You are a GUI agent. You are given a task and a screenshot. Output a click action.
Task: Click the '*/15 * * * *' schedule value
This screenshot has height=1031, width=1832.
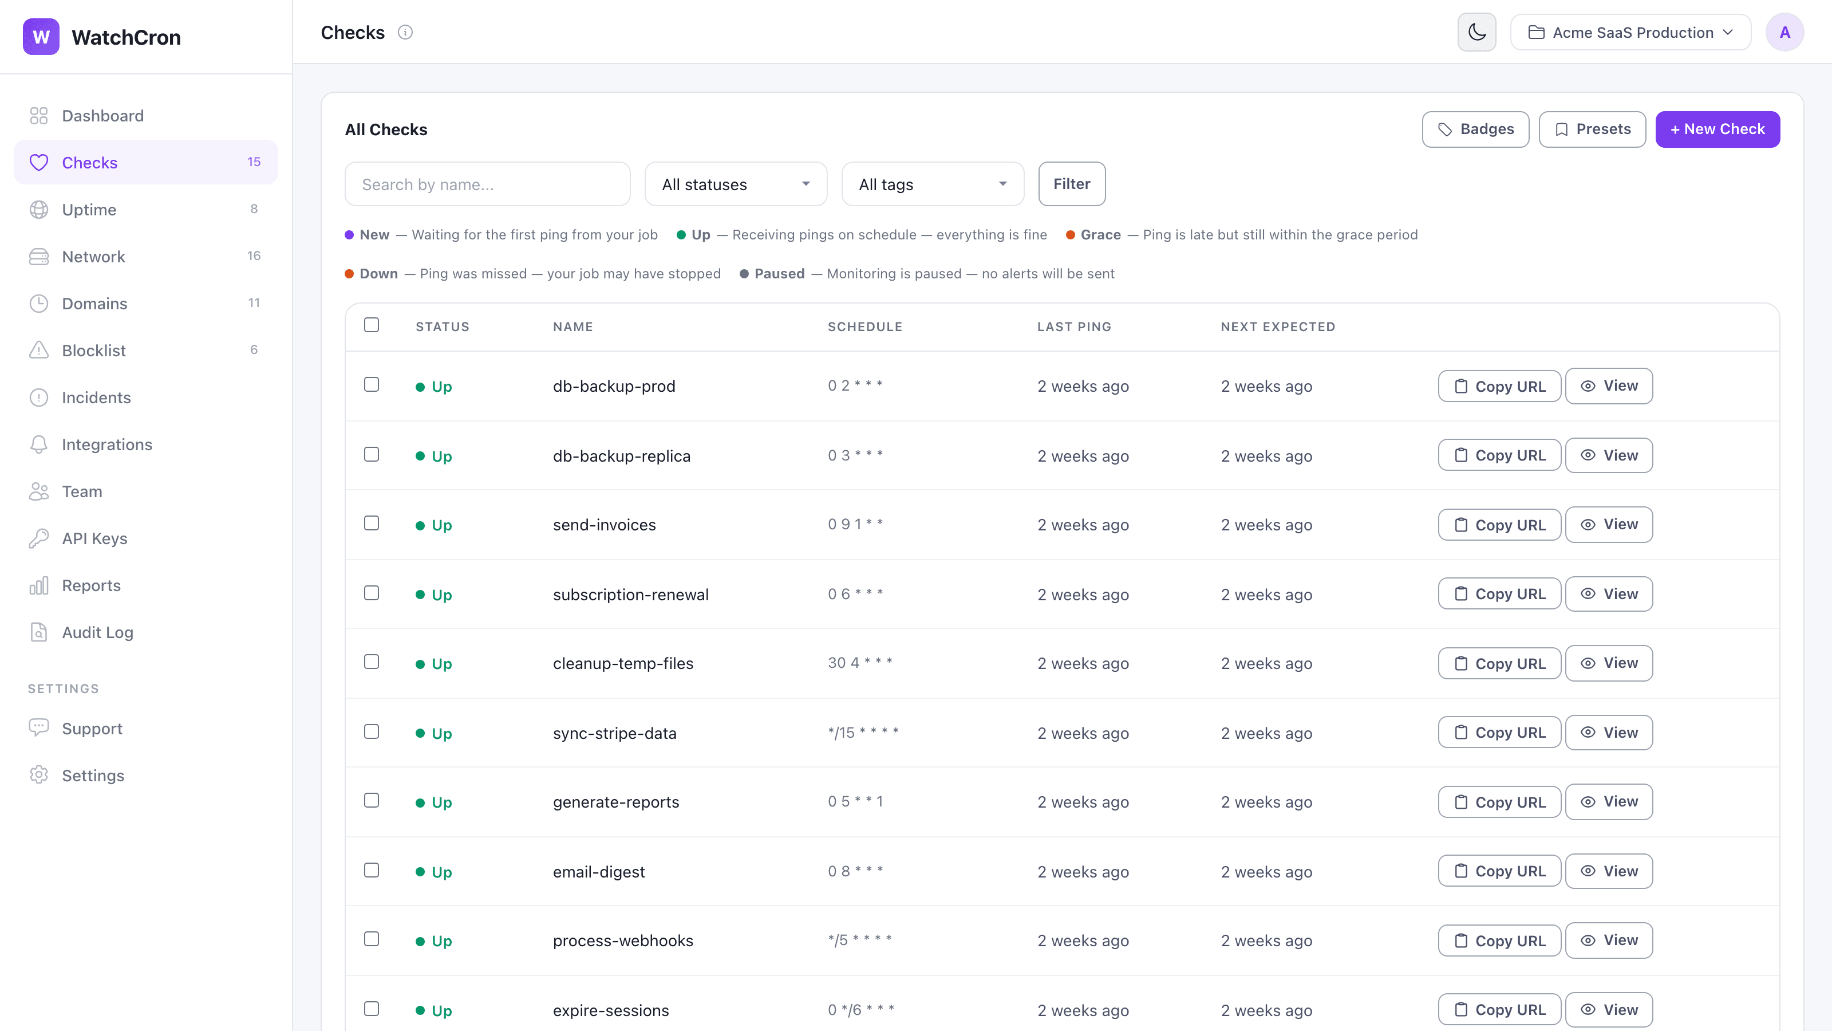(863, 733)
